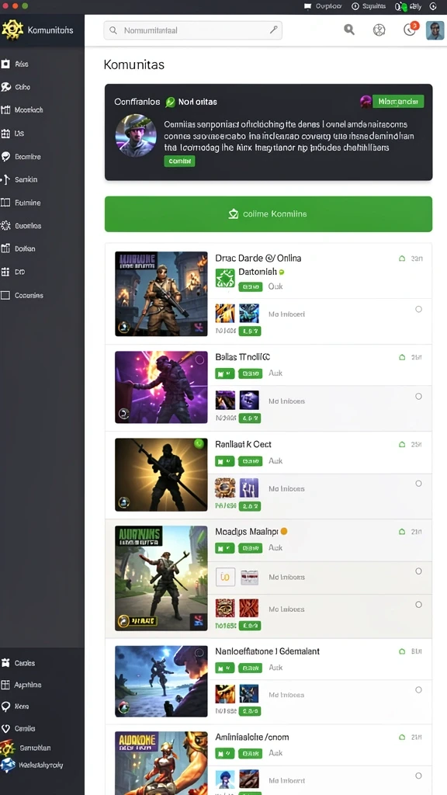Open the Ciclio sidebar chat icon
447x795 pixels.
6,87
